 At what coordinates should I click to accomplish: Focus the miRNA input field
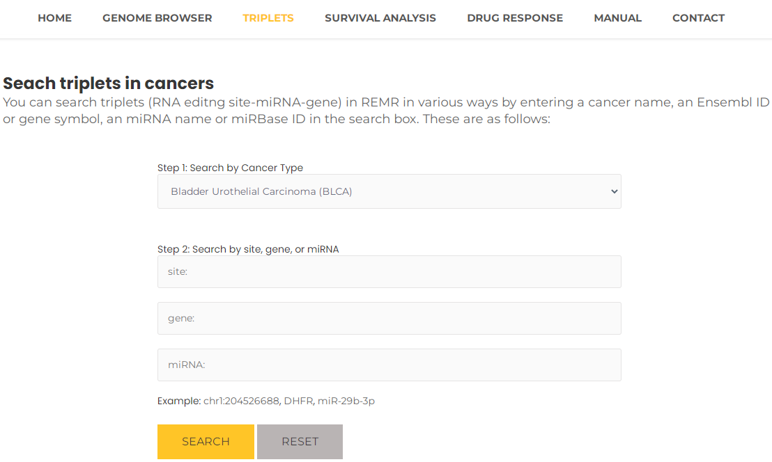point(389,365)
